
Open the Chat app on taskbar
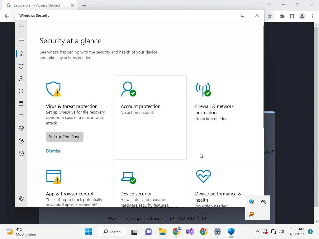[x=149, y=232]
